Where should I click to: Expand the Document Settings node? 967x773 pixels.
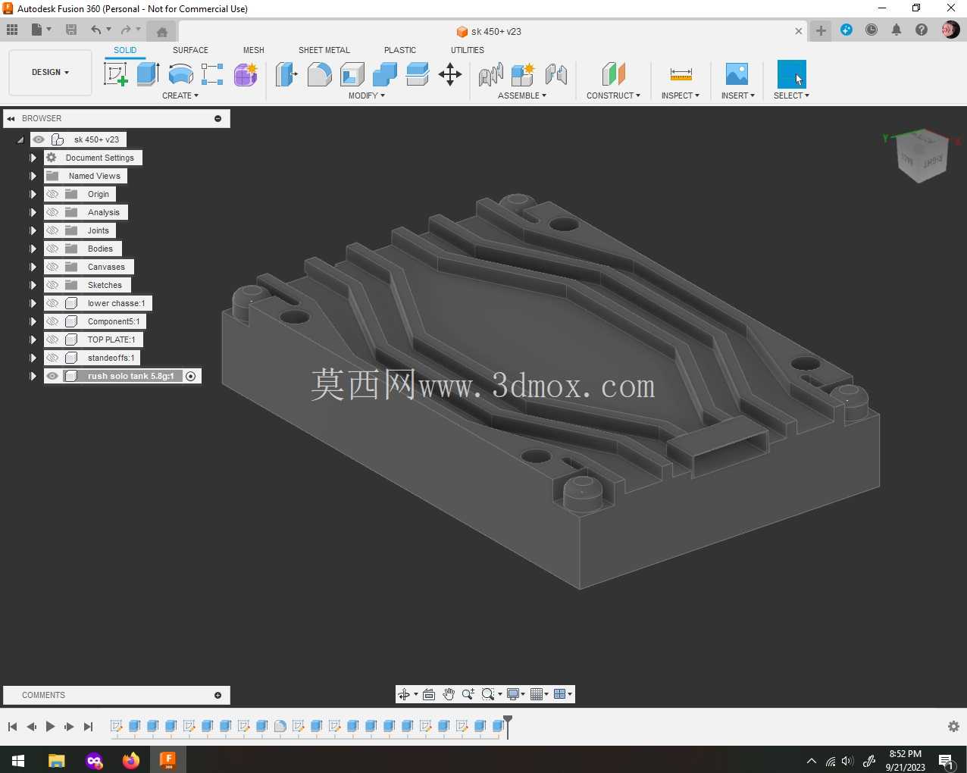33,158
